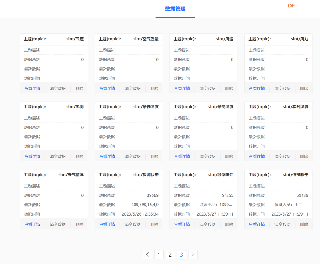This screenshot has height=264, width=320.
Task: Delete the siot/最低温度 topic
Action: [x=154, y=156]
